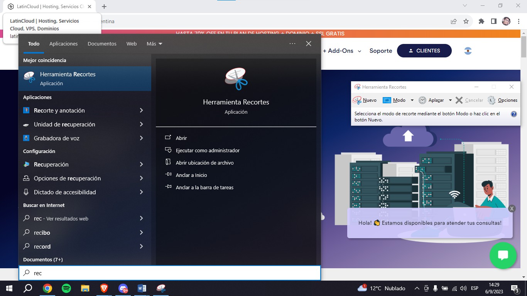Expand the Modo dropdown arrow
527x296 pixels.
pyautogui.click(x=412, y=100)
